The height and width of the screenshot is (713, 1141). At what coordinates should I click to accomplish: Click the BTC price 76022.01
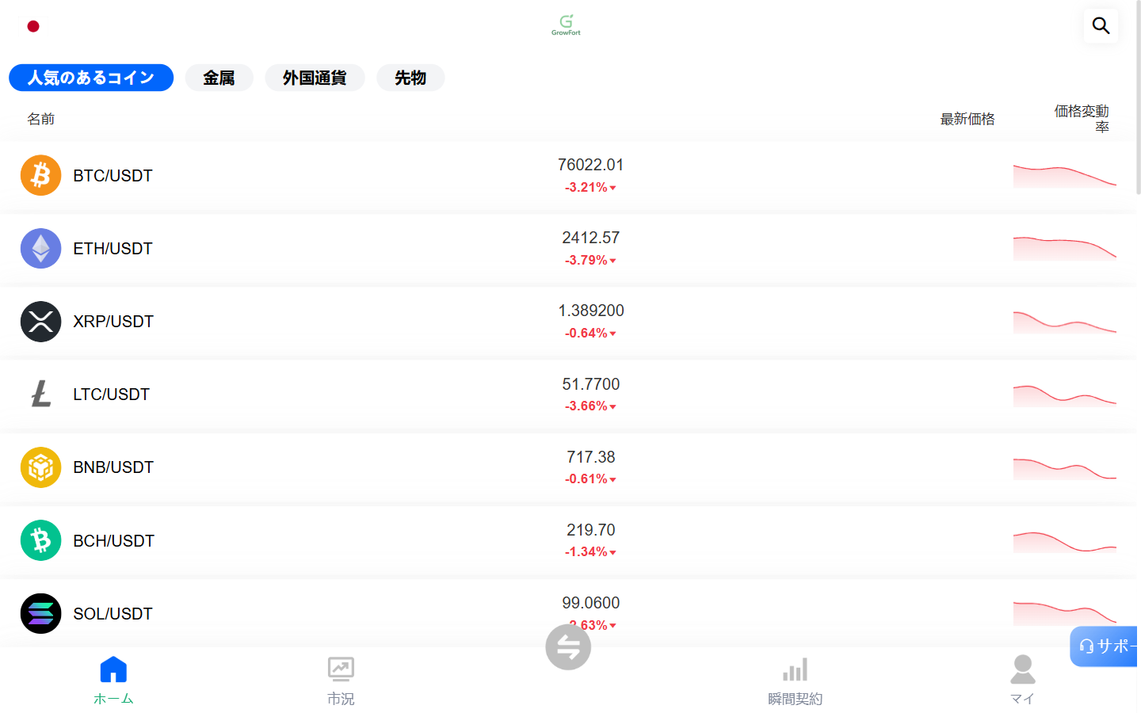pyautogui.click(x=590, y=165)
